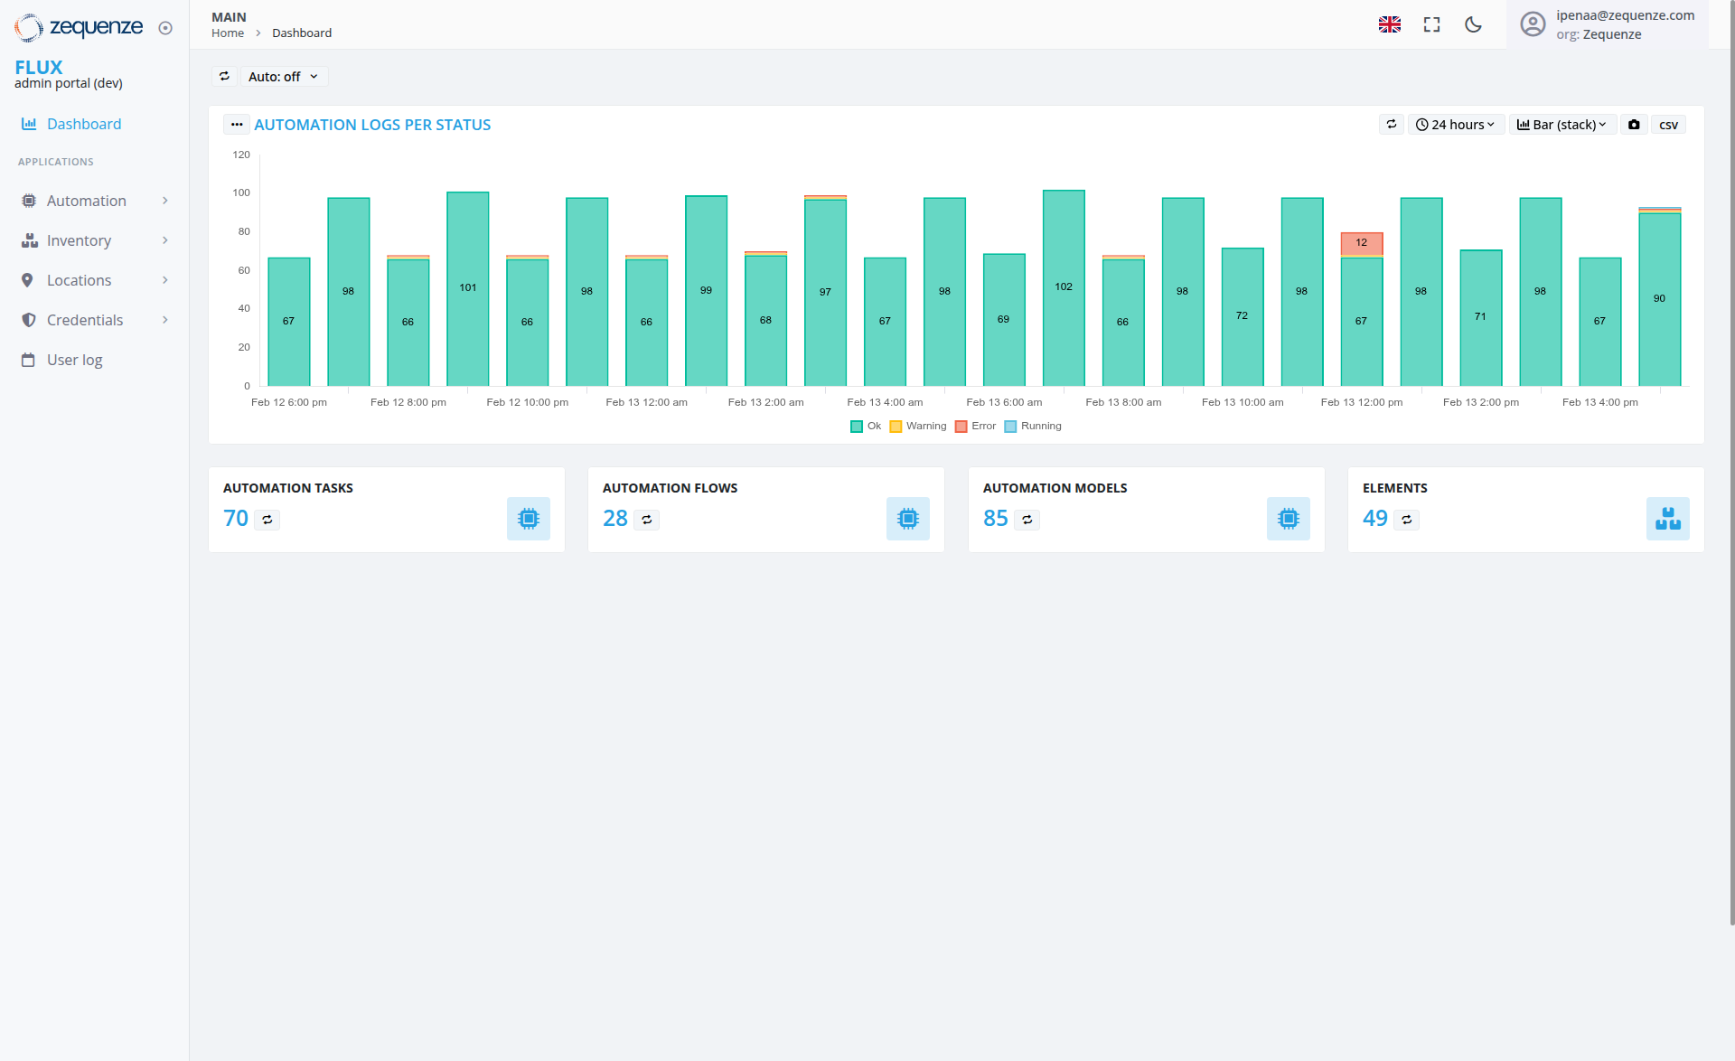Open the Home breadcrumb link
The height and width of the screenshot is (1061, 1735).
[227, 33]
